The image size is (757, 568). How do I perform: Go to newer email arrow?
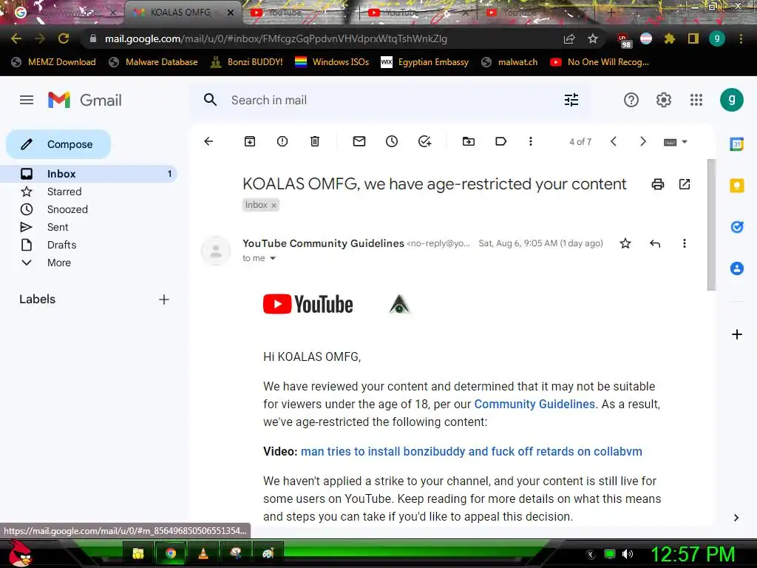point(613,141)
